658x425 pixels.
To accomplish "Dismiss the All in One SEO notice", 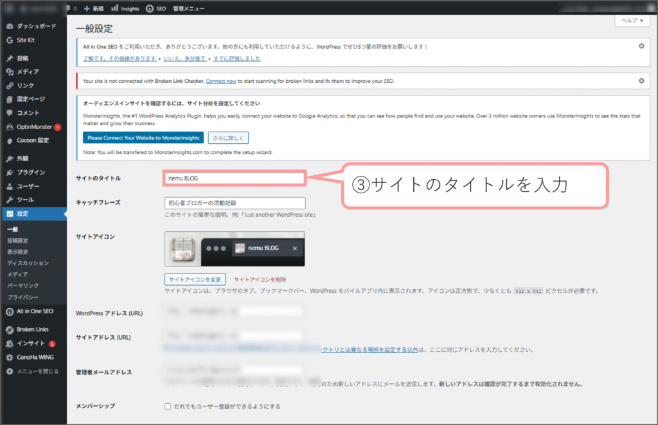I will point(641,46).
